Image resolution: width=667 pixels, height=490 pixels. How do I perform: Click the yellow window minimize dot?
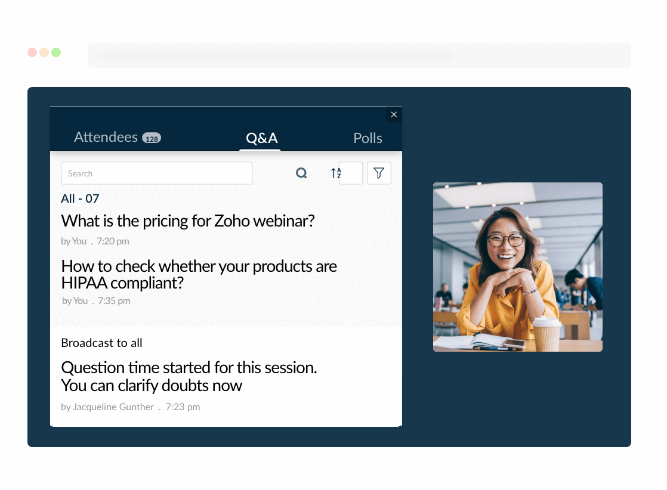tap(44, 52)
